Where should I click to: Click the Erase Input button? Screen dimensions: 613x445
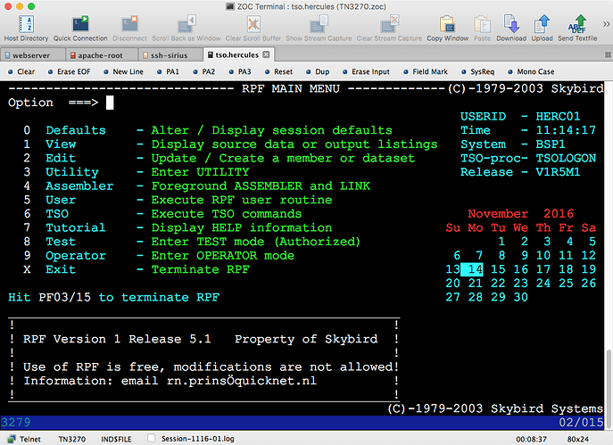pos(367,71)
